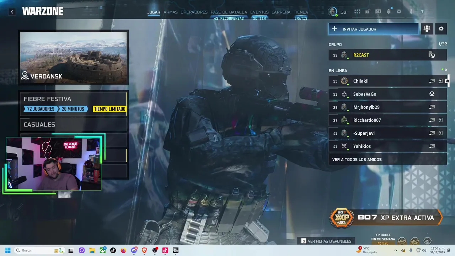Click platform icon on YahiRios row
The image size is (455, 256).
[432, 146]
